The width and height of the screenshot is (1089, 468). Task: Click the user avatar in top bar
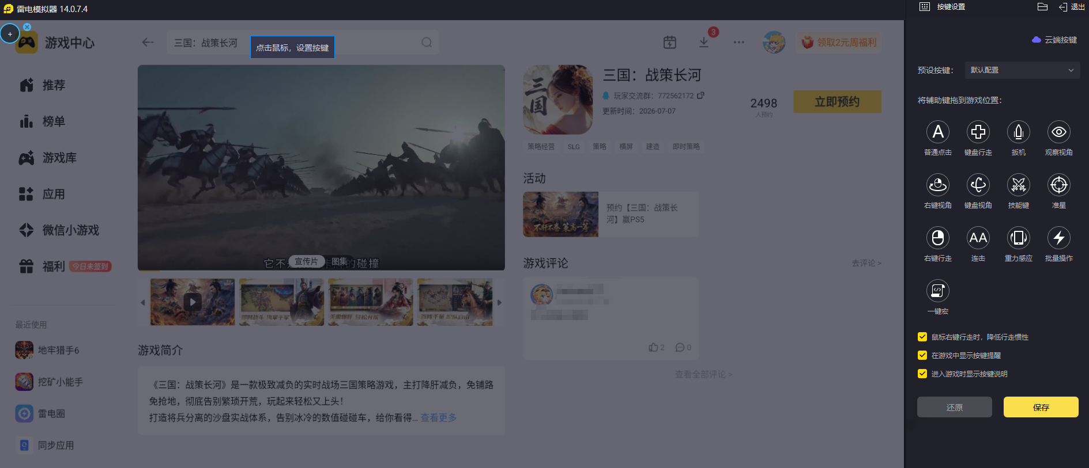point(774,42)
